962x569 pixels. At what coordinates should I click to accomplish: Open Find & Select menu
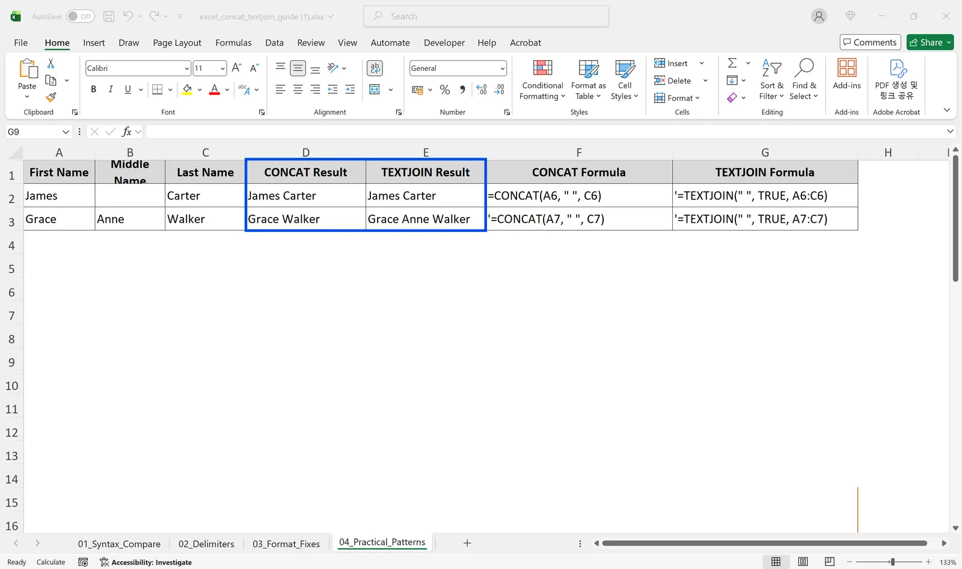pos(804,80)
